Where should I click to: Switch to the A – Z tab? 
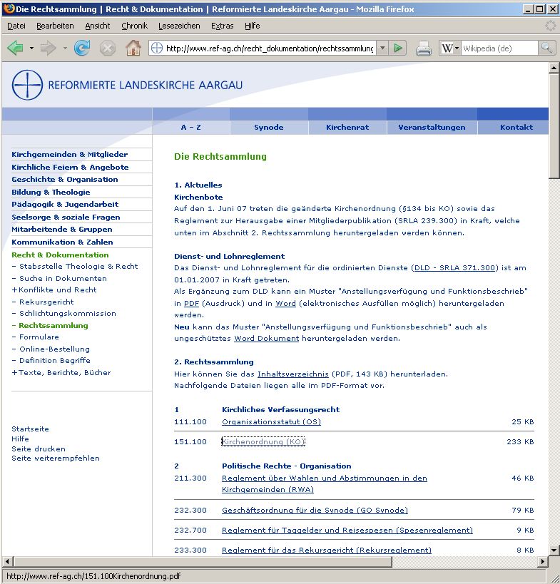pos(191,128)
